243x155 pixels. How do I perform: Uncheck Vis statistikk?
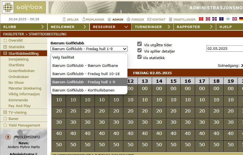[x=139, y=57]
